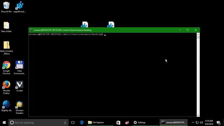This screenshot has width=224, height=126.
Task: Click left registry file icon behind console
Action: 85,24
